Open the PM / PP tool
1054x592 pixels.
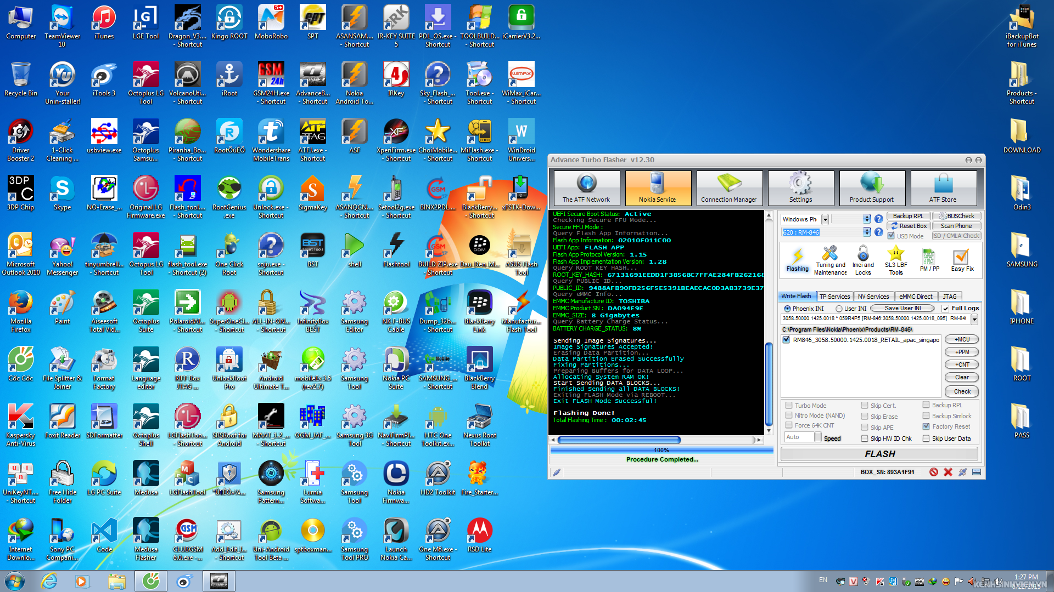coord(929,259)
